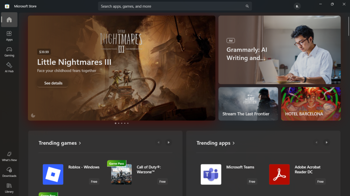The height and width of the screenshot is (196, 350).
Task: Select the second carousel dot
Action: coord(119,123)
